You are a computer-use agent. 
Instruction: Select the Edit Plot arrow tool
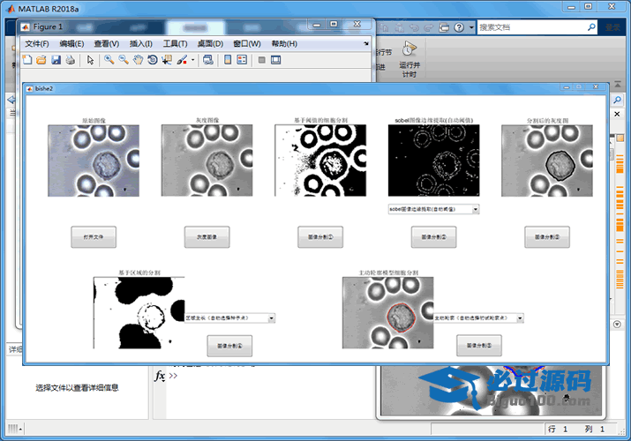pos(90,60)
